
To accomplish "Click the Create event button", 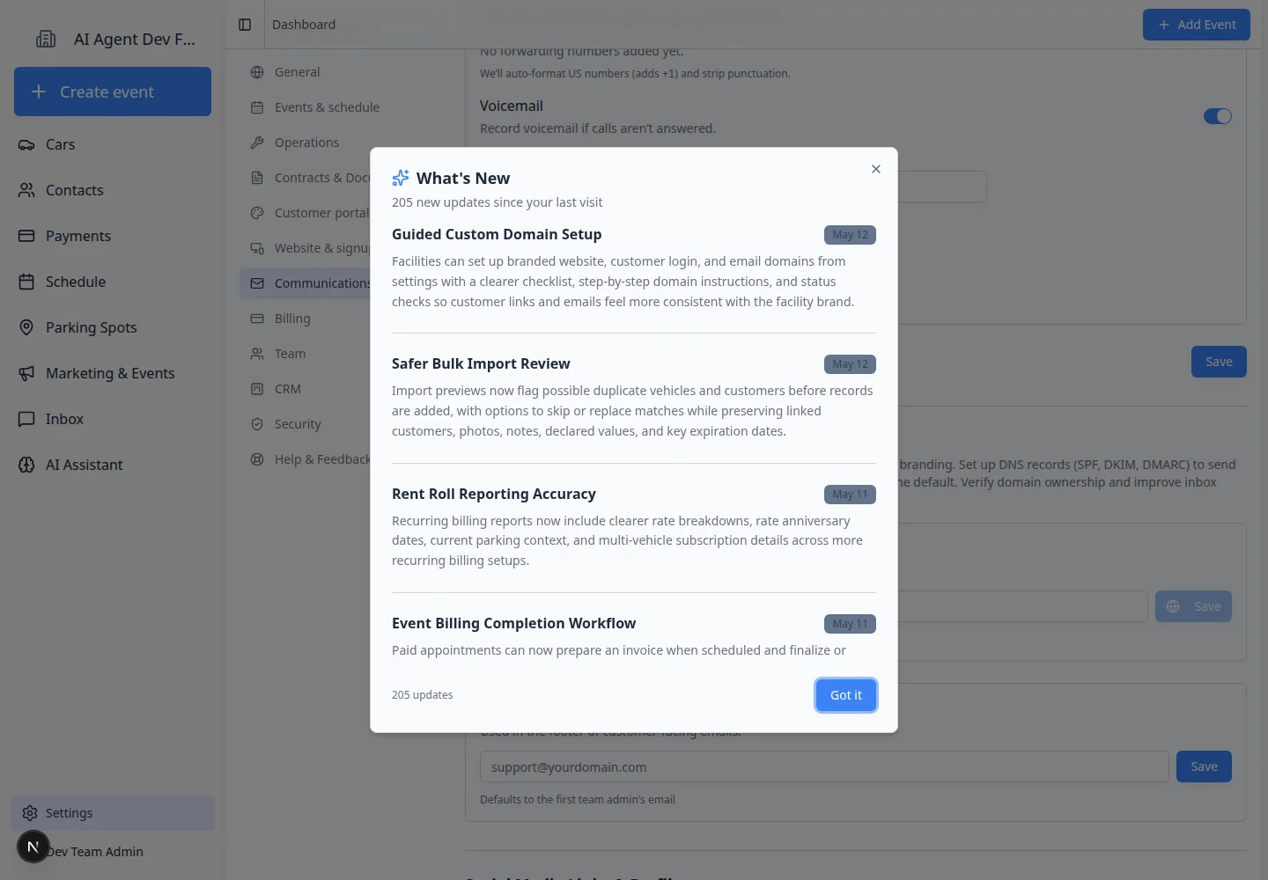I will (113, 92).
